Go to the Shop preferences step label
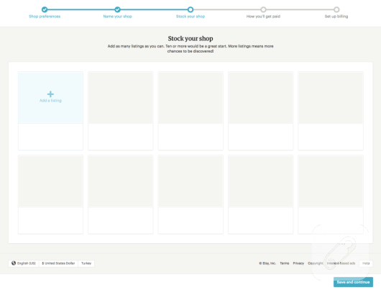The image size is (381, 290). (x=45, y=17)
